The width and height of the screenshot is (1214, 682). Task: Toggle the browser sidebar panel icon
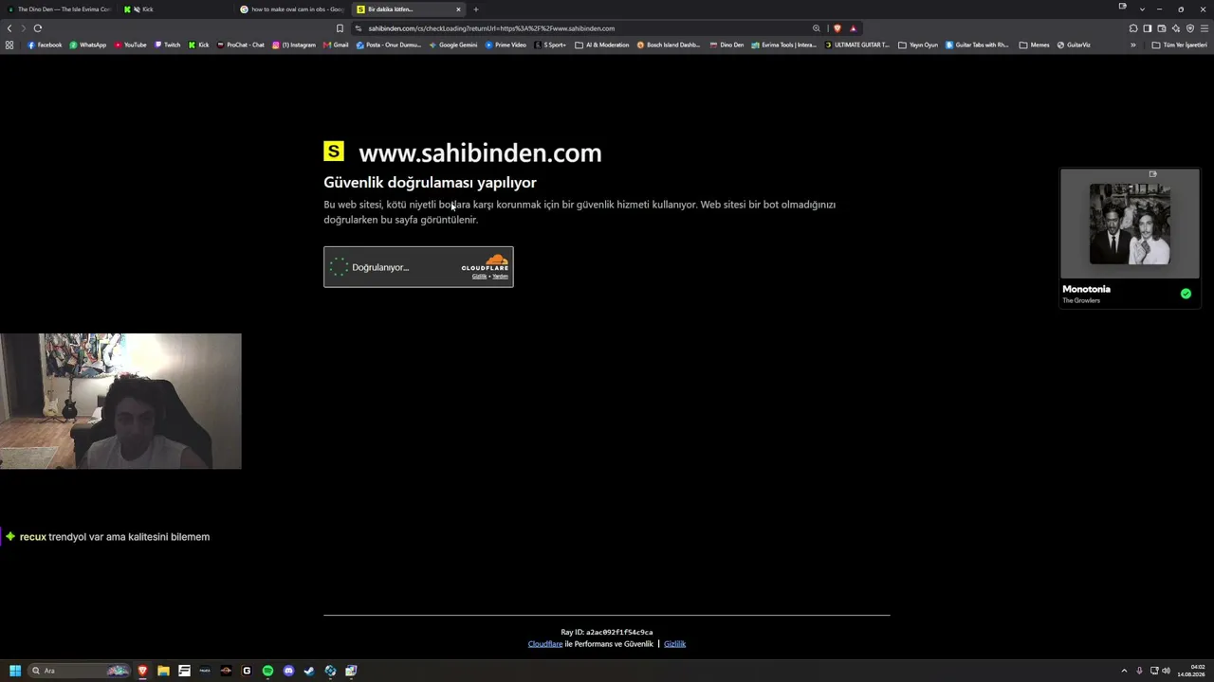point(1147,28)
